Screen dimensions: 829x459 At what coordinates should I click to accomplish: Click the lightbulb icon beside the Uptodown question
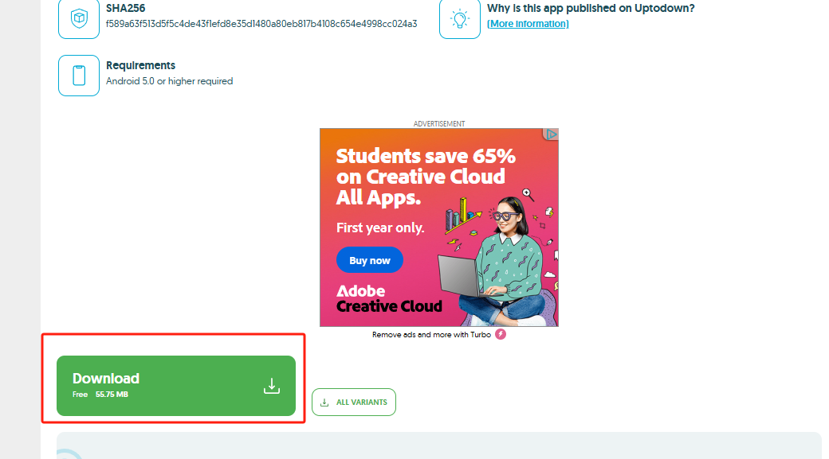point(460,18)
